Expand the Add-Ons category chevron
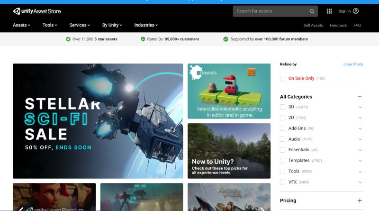379x211 pixels. click(360, 128)
